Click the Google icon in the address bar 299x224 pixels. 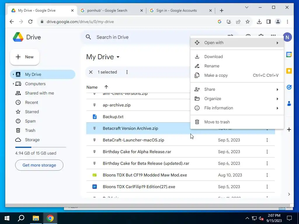click(220, 22)
